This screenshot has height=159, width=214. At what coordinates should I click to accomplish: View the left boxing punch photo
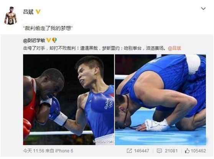coord(69,100)
